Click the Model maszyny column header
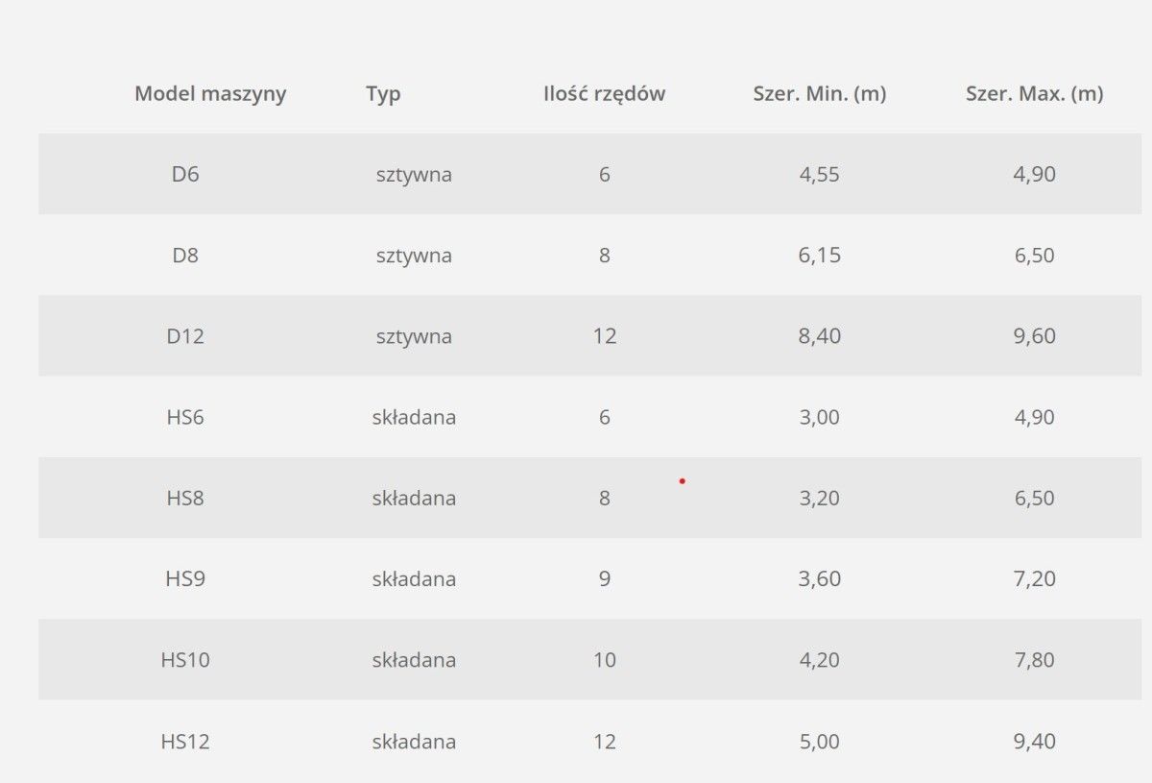Viewport: 1152px width, 783px height. click(x=210, y=94)
